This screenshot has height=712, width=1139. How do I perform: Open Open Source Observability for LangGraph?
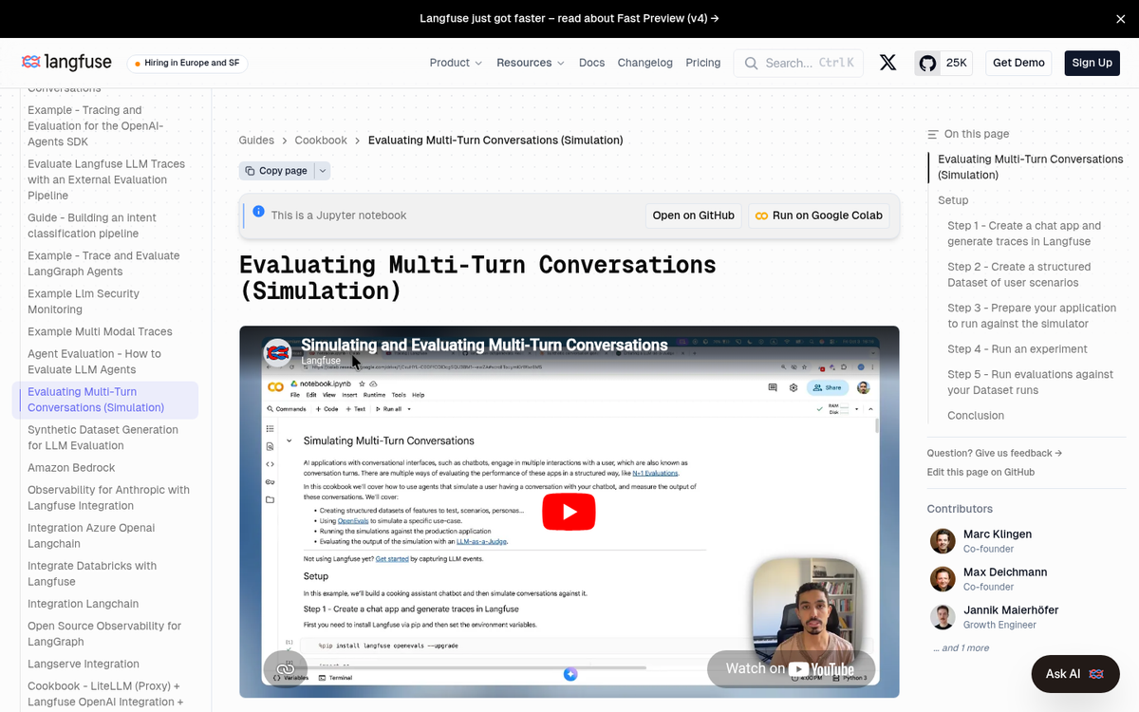(x=104, y=634)
